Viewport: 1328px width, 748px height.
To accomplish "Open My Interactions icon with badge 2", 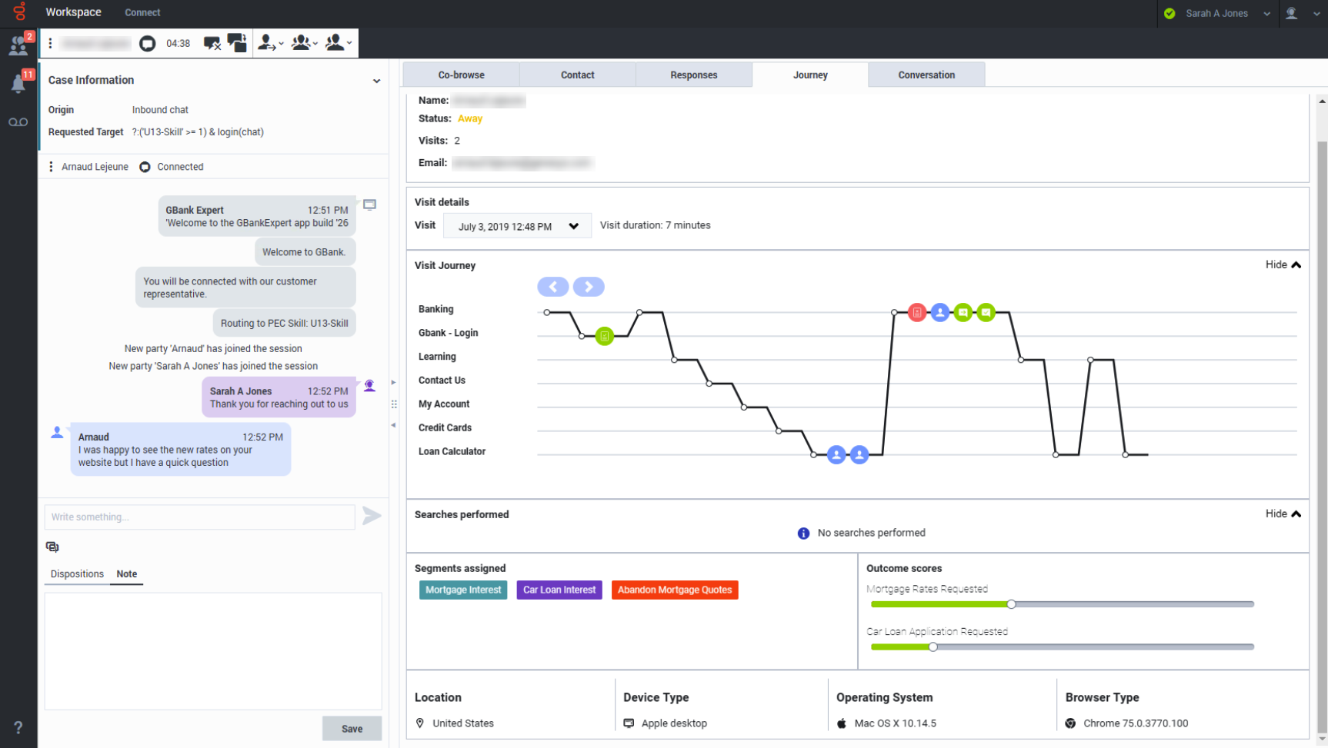I will click(x=18, y=45).
